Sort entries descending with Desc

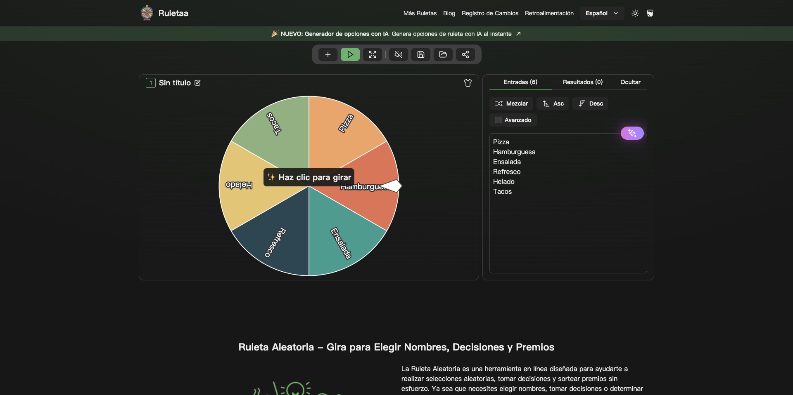pos(590,103)
